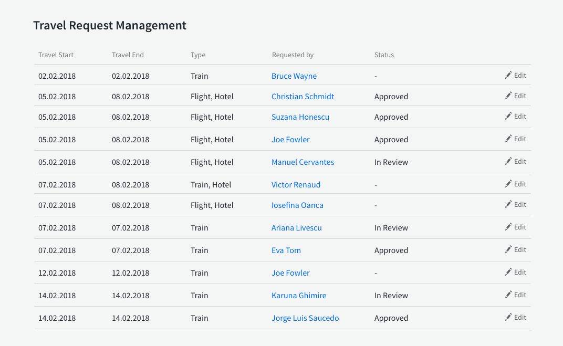Click the Travel End column header
Image resolution: width=563 pixels, height=346 pixels.
tap(128, 55)
